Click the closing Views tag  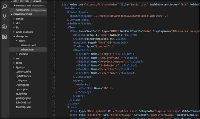(73, 104)
